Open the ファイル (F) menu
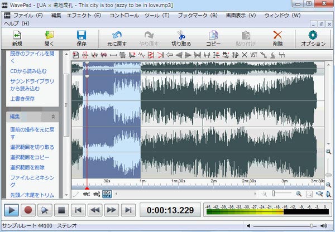 tap(28, 16)
